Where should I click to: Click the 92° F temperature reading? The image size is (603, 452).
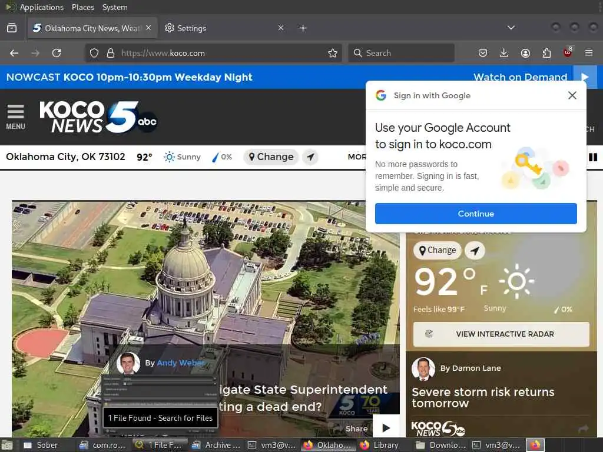(x=451, y=281)
